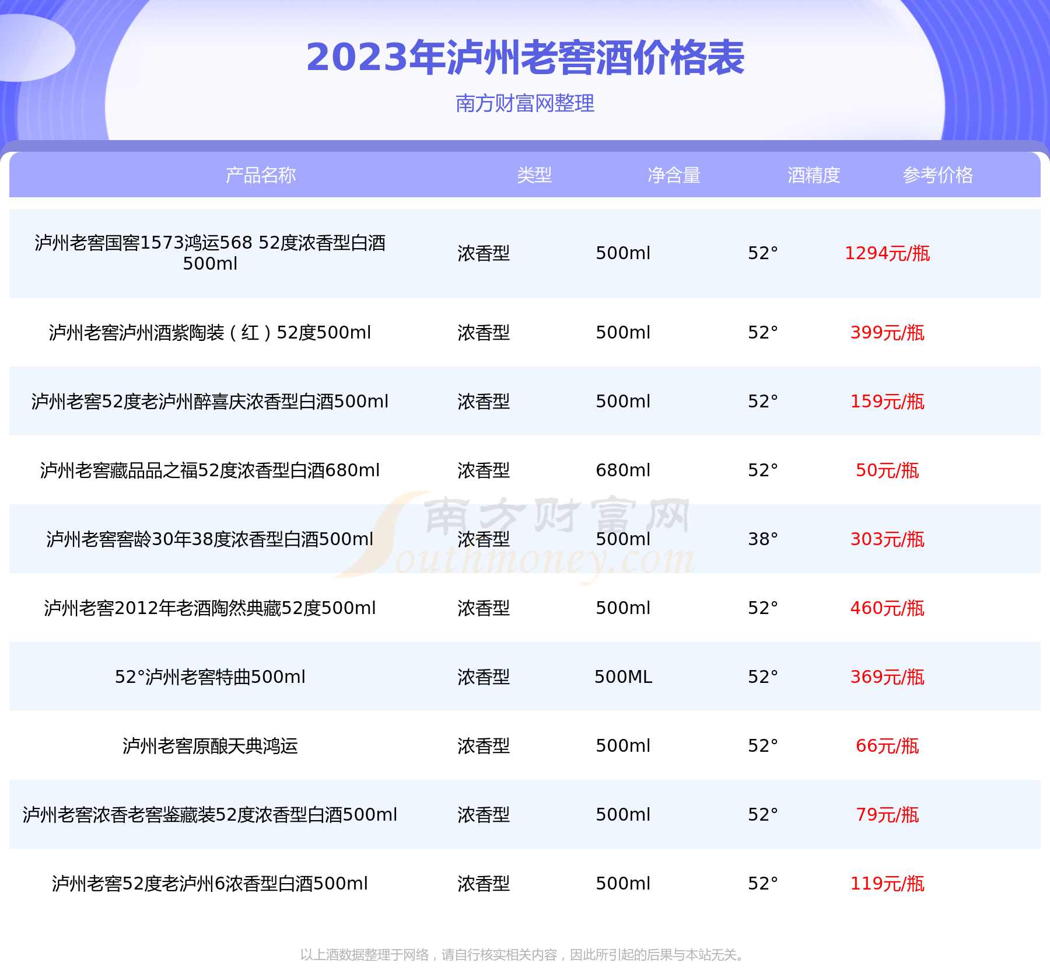
Task: Click the disclaimer text at page bottom
Action: (523, 955)
